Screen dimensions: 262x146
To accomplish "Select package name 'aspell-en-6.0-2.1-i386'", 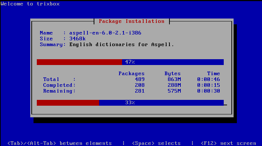I will point(105,33).
